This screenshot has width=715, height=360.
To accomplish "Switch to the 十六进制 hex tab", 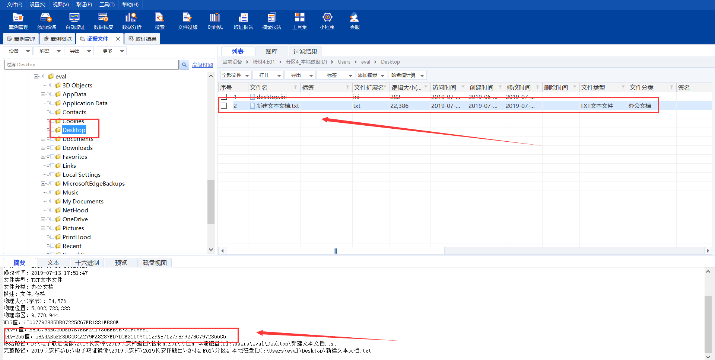I will (87, 263).
